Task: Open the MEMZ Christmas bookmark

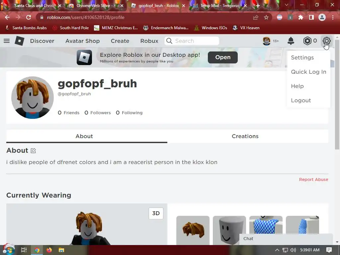Action: 116,28
